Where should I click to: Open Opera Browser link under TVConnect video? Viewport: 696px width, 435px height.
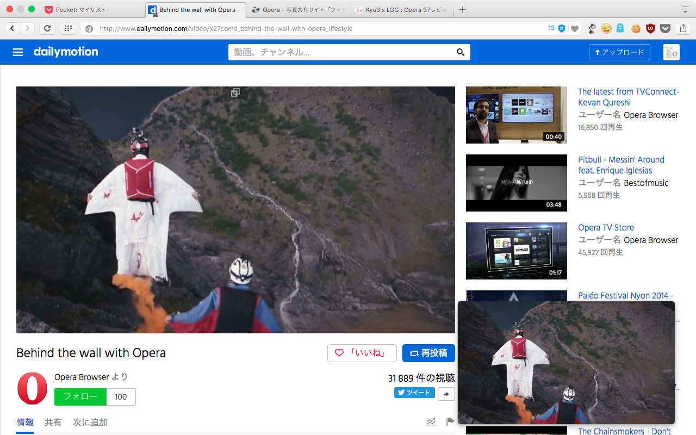point(651,115)
